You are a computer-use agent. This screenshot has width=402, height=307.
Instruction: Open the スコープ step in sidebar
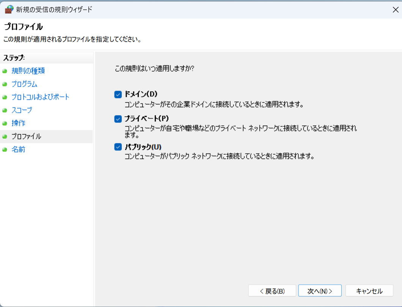pyautogui.click(x=21, y=110)
